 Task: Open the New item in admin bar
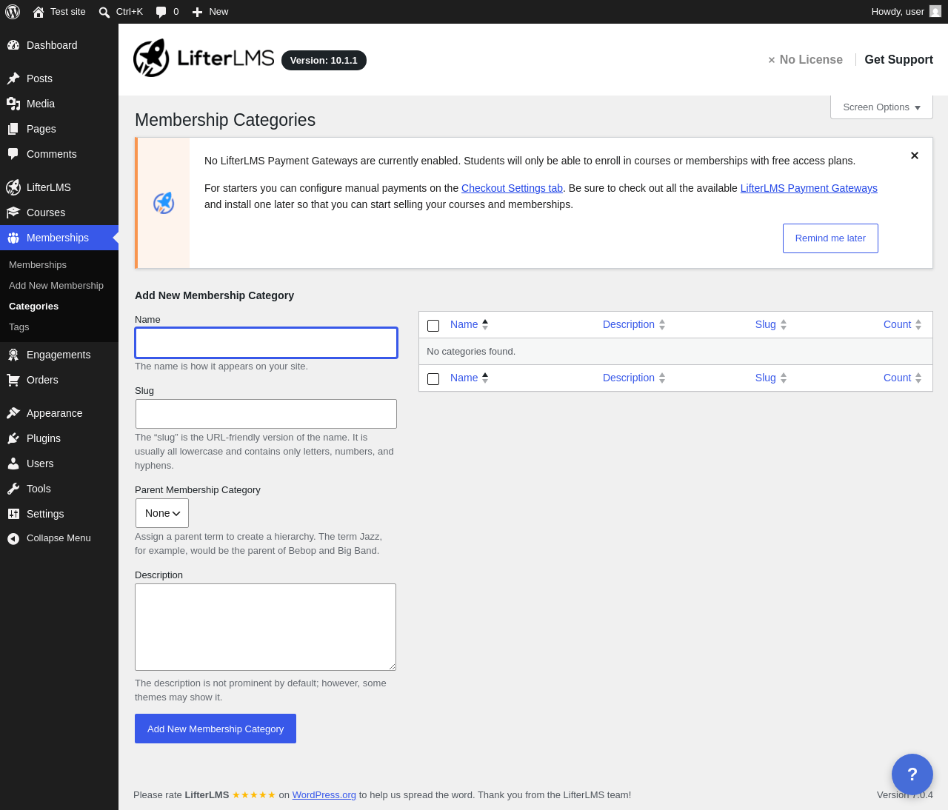(210, 12)
